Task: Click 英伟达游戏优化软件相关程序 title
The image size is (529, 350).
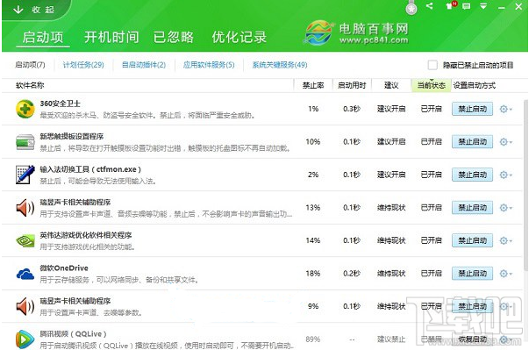Action: 86,235
